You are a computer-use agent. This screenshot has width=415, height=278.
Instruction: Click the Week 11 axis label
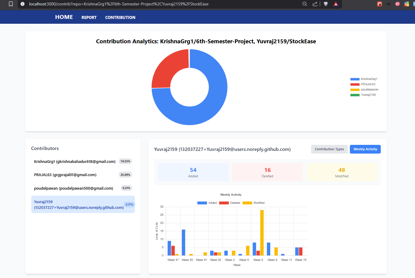pos(286,260)
